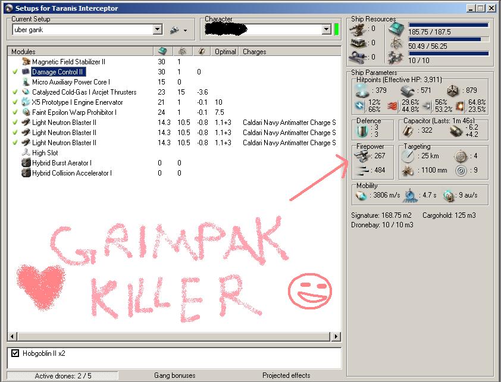The width and height of the screenshot is (501, 382).
Task: Click the capacitor capacity icon showing 322
Action: tap(408, 130)
